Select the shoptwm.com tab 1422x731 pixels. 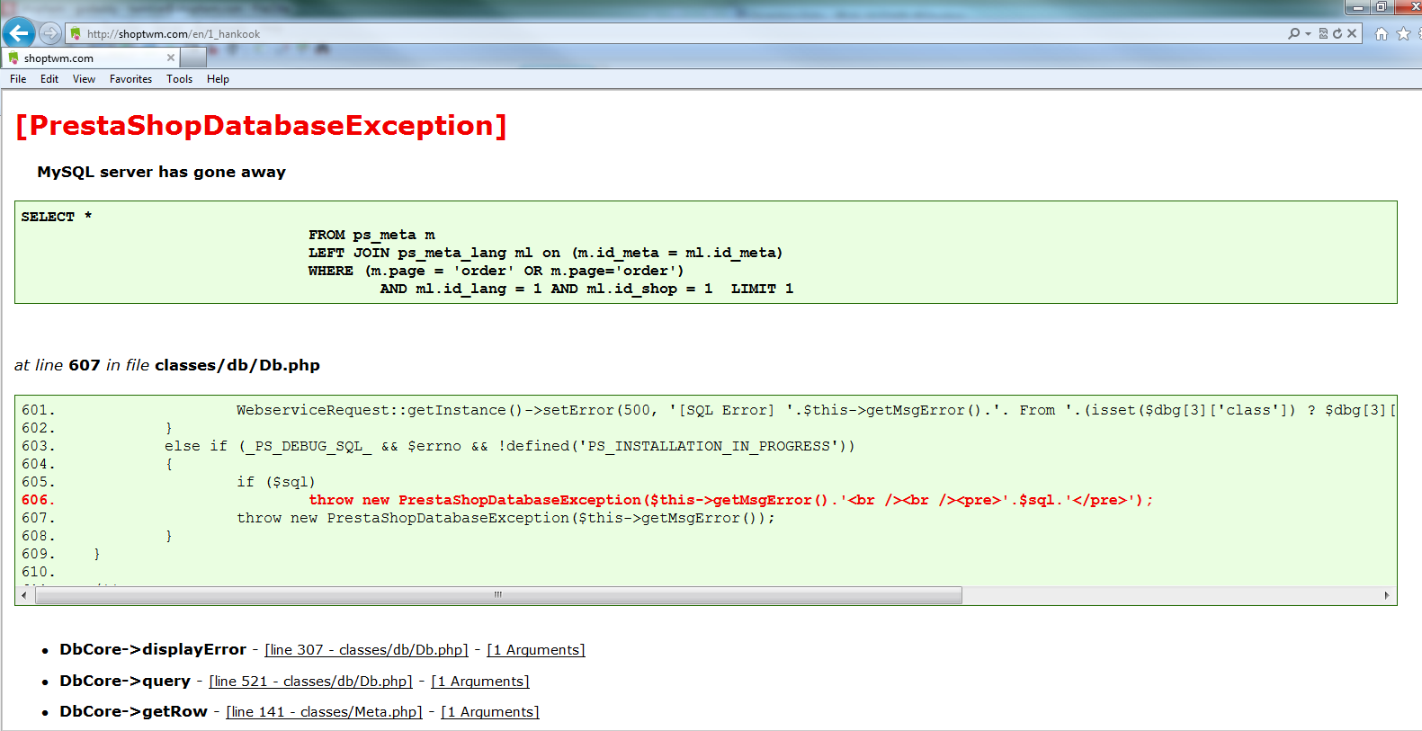90,58
